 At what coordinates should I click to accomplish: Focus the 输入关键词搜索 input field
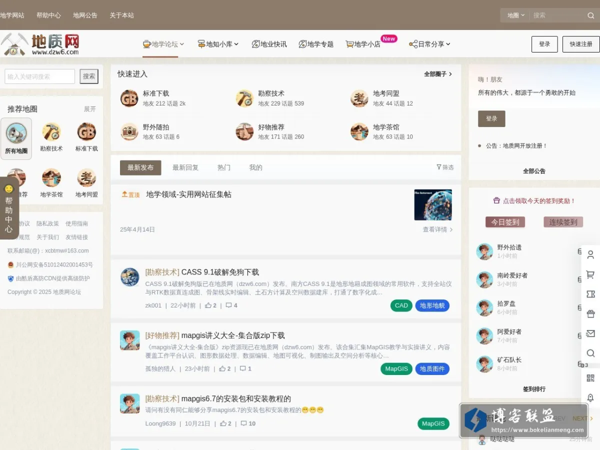pos(40,76)
